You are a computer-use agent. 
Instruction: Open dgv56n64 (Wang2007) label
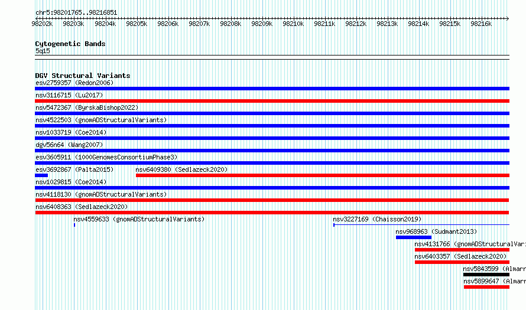[x=69, y=145]
